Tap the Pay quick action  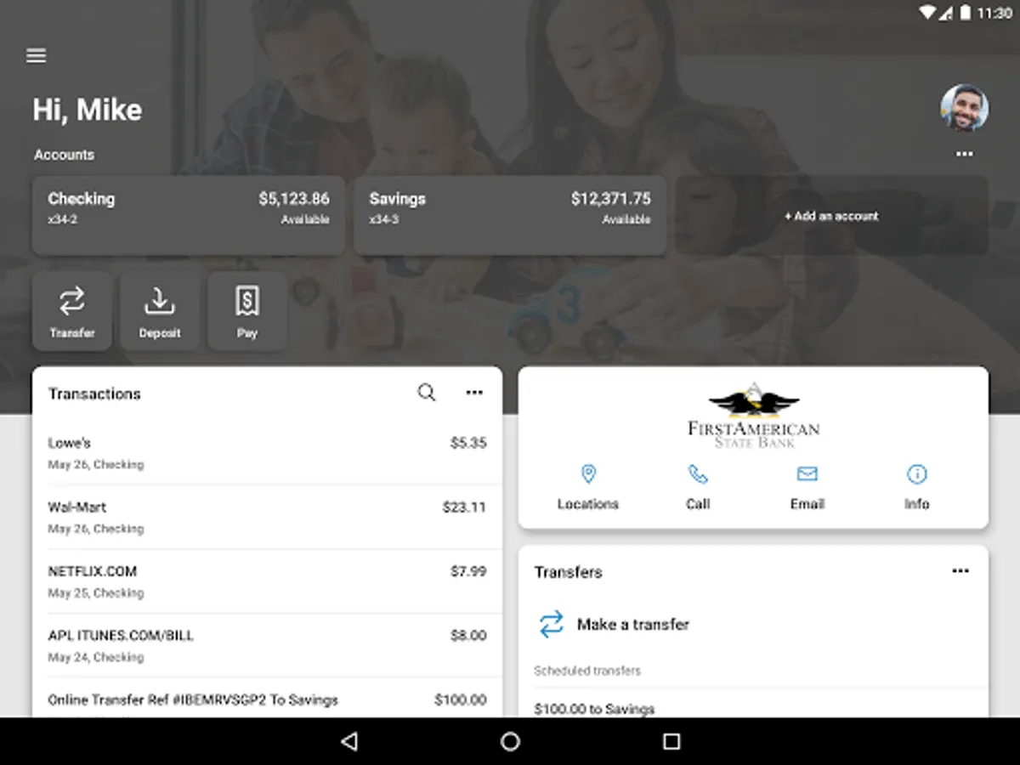[x=247, y=311]
